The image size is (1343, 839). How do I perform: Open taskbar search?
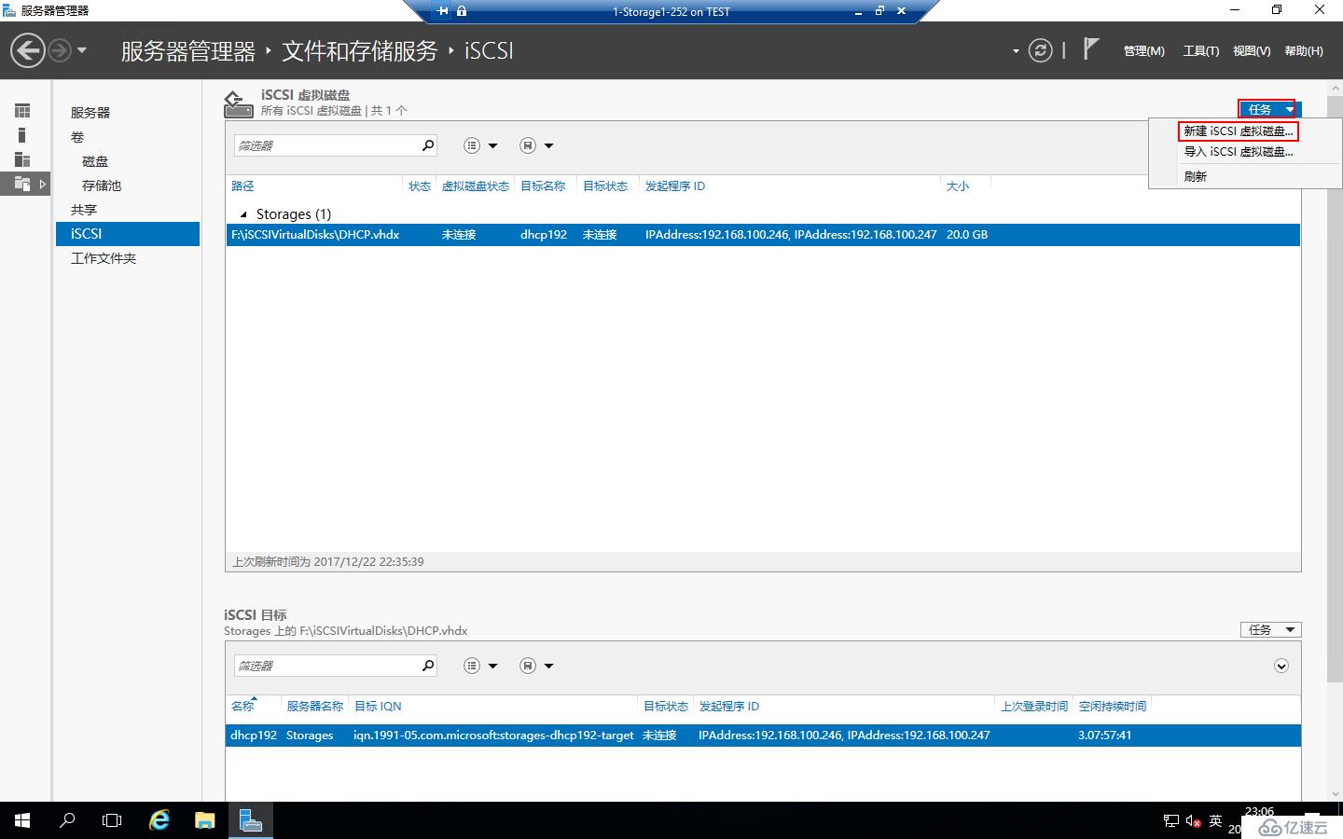(67, 820)
